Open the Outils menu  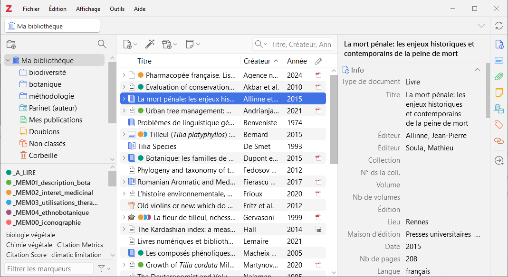coord(117,9)
